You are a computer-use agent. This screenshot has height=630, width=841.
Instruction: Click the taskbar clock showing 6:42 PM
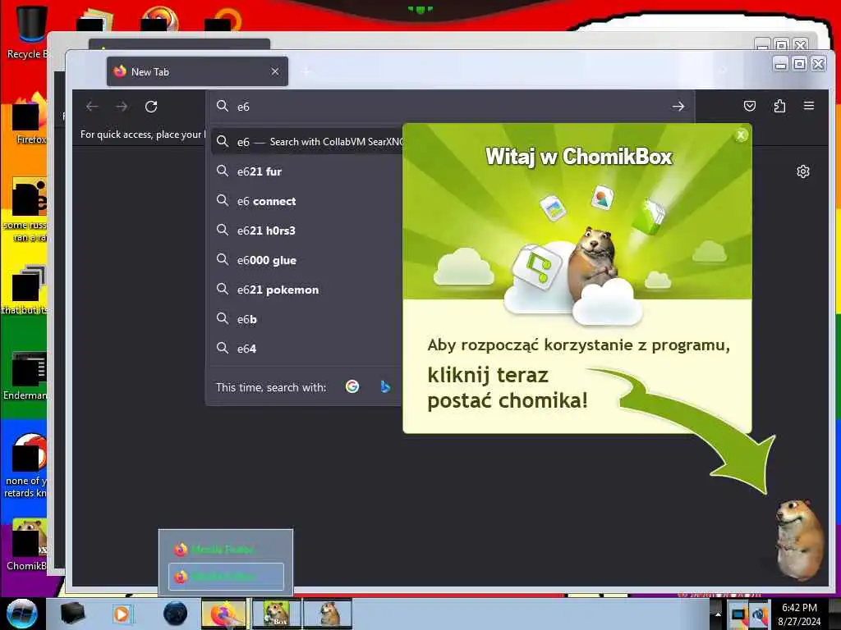point(799,614)
